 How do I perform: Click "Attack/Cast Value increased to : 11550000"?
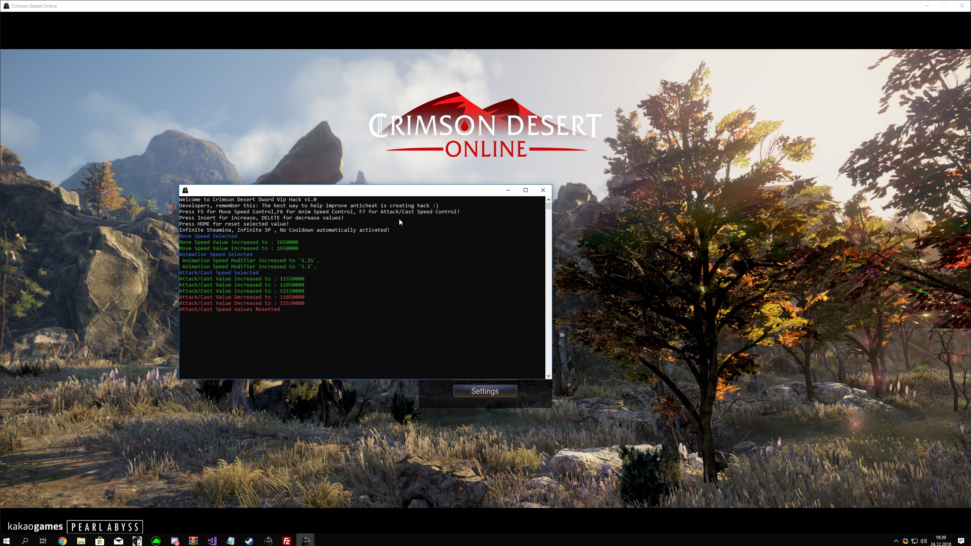tap(242, 279)
